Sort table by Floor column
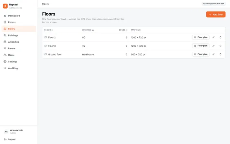The height and width of the screenshot is (144, 230). [x=49, y=30]
